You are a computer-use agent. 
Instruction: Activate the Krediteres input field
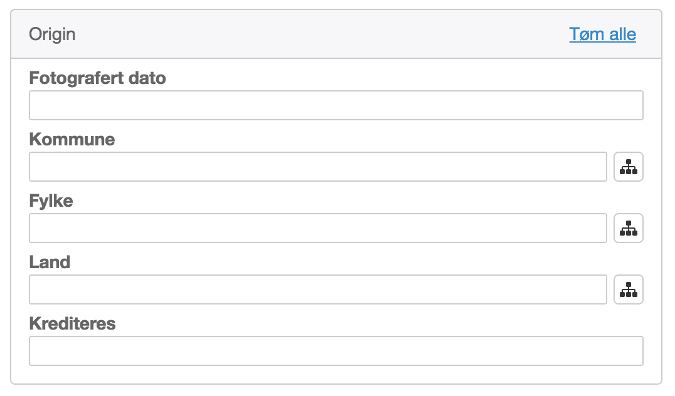336,351
